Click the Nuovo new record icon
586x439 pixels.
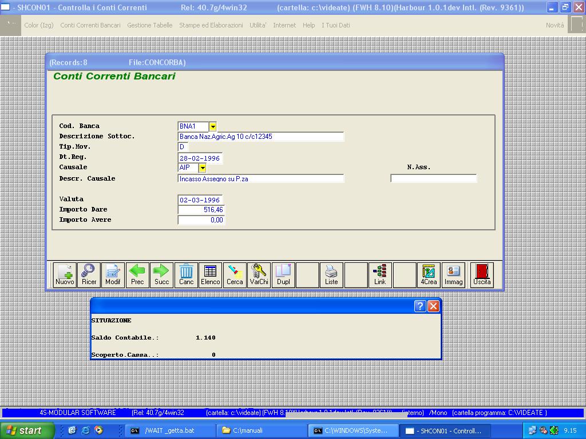65,275
